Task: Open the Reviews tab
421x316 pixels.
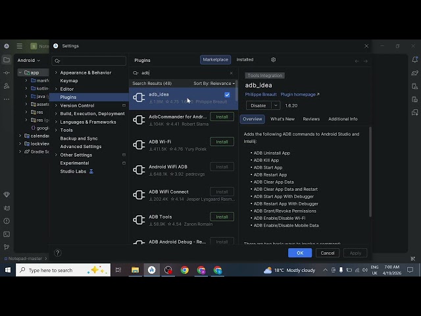Action: pyautogui.click(x=311, y=119)
